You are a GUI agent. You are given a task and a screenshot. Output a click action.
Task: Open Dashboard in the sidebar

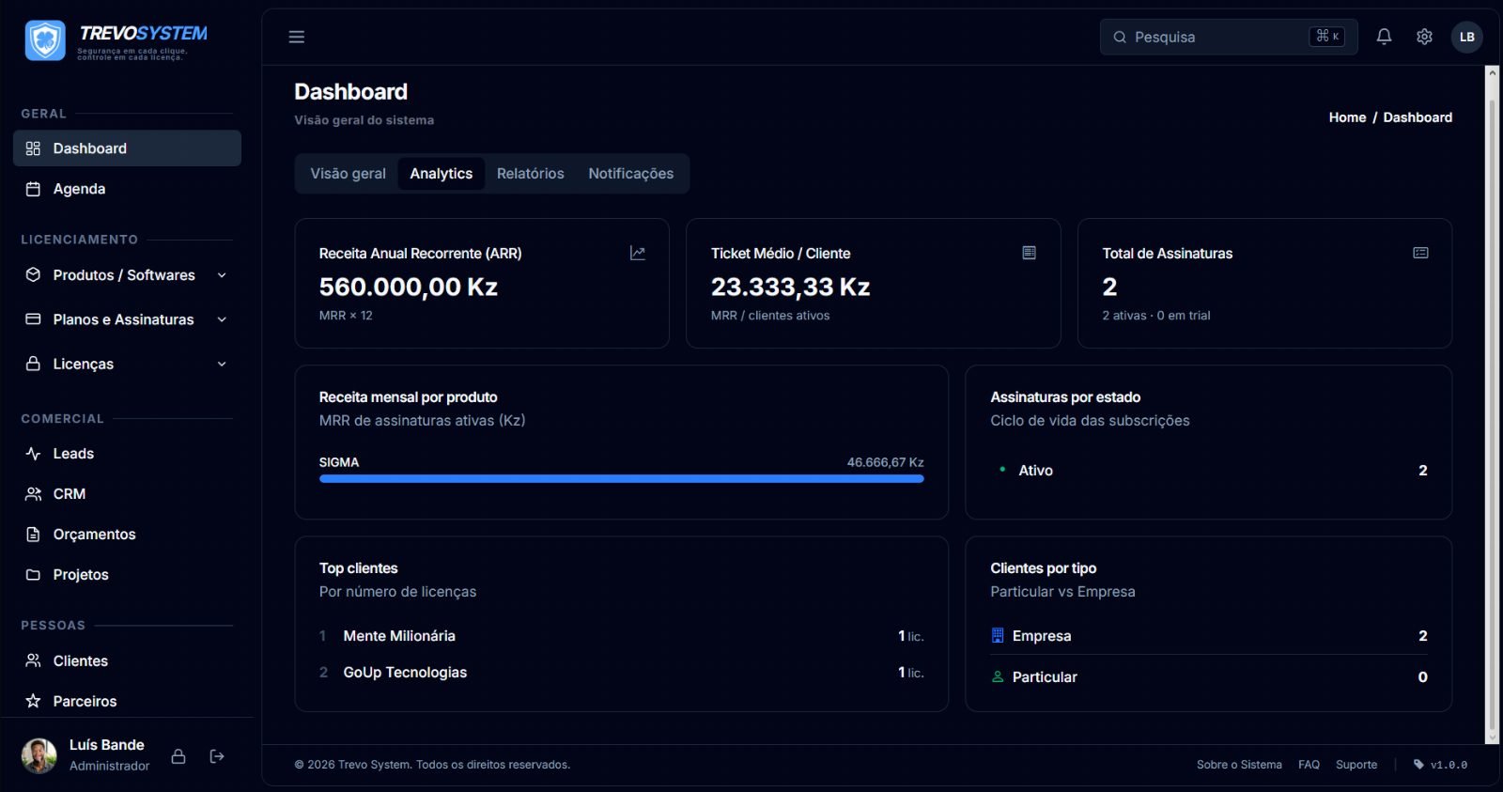[x=128, y=148]
